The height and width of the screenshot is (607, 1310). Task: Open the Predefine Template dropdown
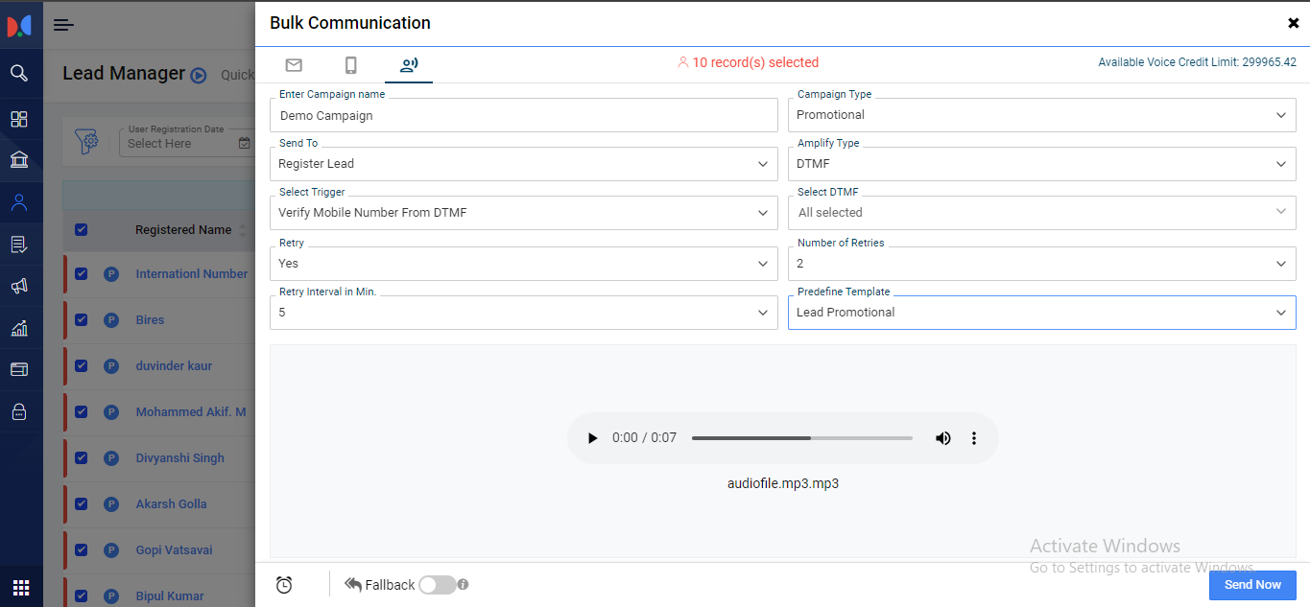(x=1041, y=313)
